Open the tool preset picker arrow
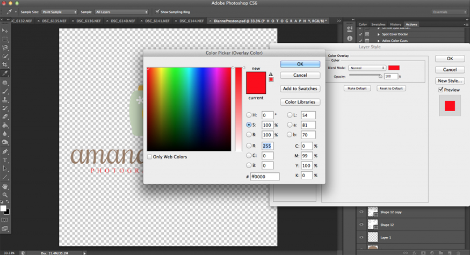The height and width of the screenshot is (255, 470). [x=16, y=12]
